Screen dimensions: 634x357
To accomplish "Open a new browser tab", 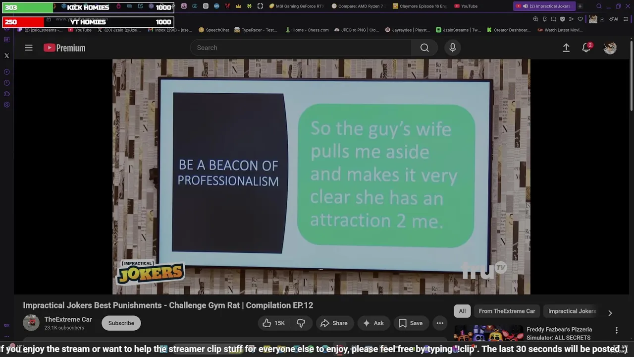I will coord(580,6).
